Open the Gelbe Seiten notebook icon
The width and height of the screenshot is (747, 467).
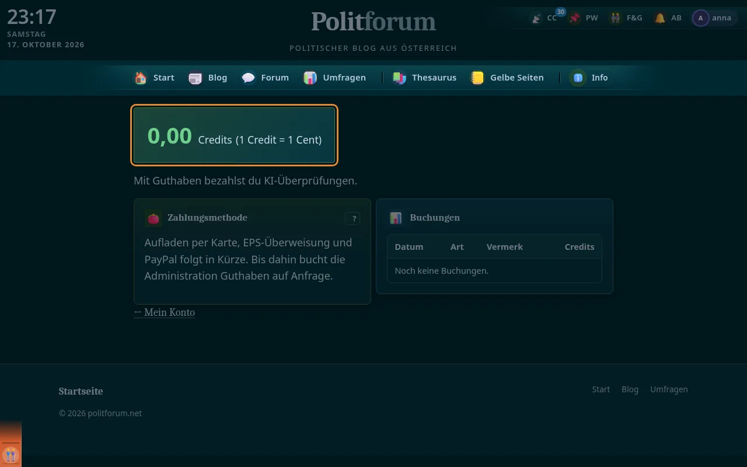(477, 78)
